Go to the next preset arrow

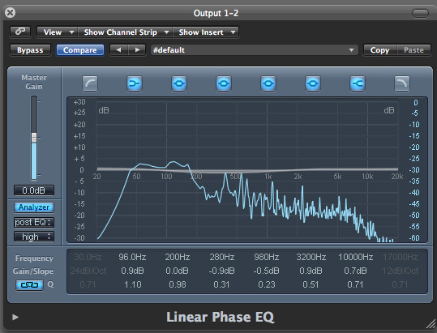137,50
